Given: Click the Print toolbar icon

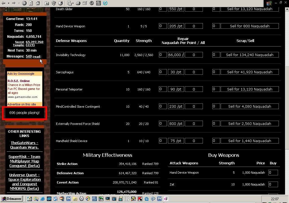Looking at the screenshot, I should click(x=78, y=3).
